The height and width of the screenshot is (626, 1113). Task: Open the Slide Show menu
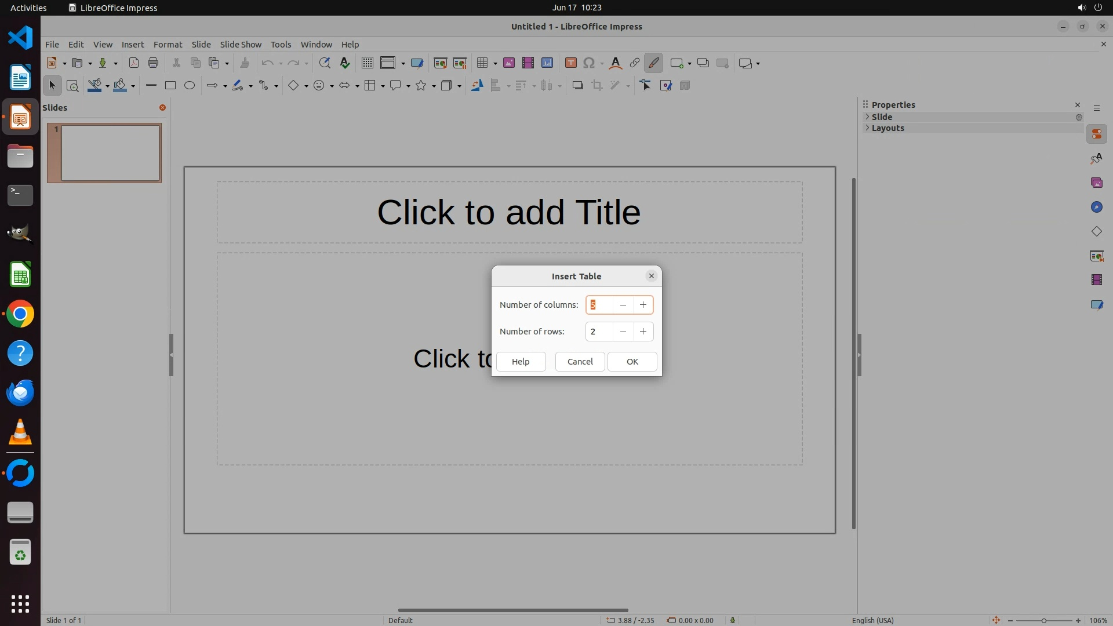point(241,45)
